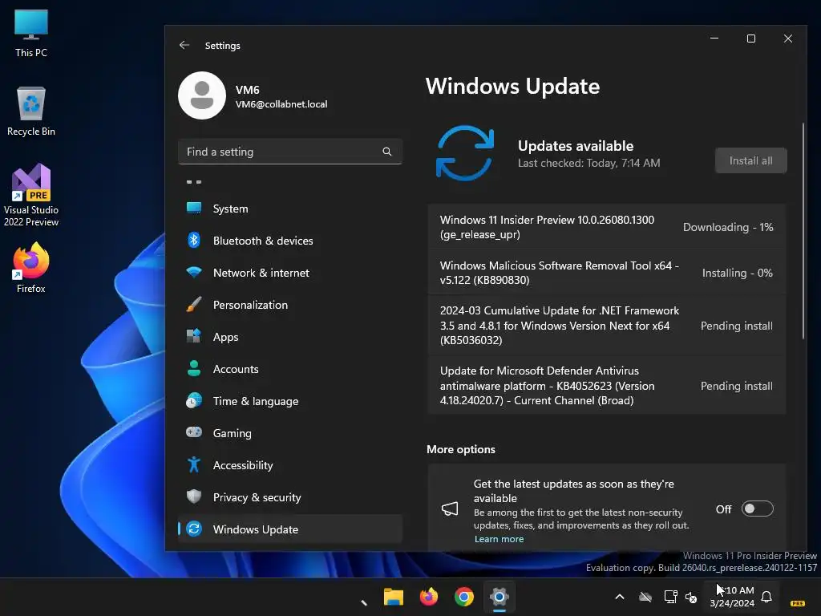The height and width of the screenshot is (616, 821).
Task: Open File Explorer from the taskbar
Action: (393, 597)
